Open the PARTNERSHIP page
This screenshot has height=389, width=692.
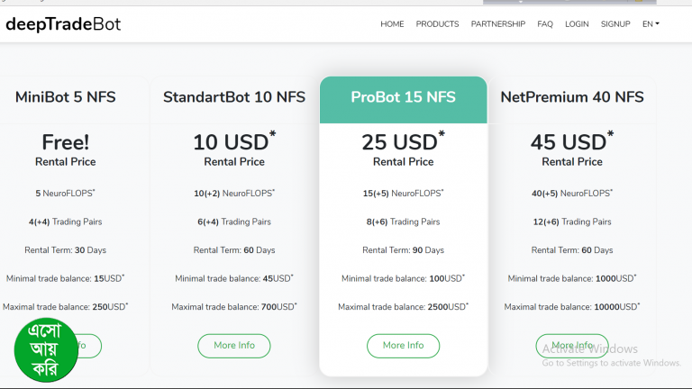coord(497,24)
